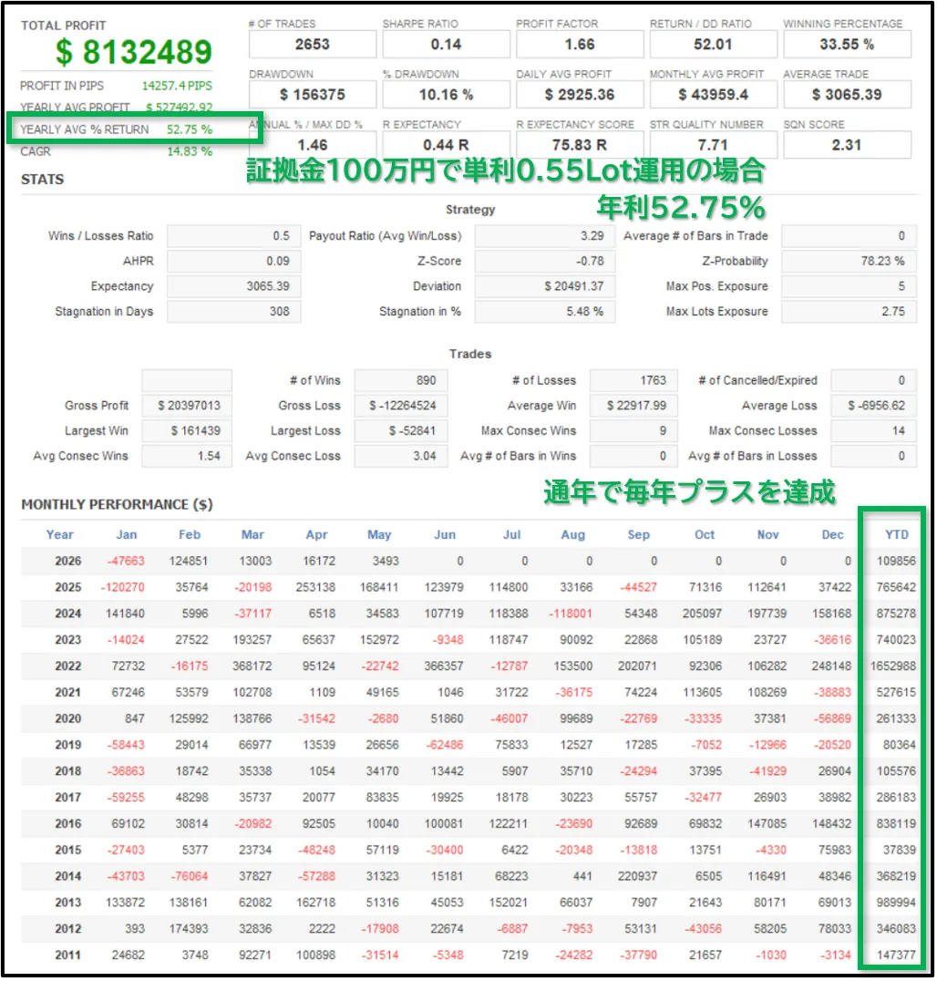Click the Avg Consec Loss field 3.04

coord(401,456)
